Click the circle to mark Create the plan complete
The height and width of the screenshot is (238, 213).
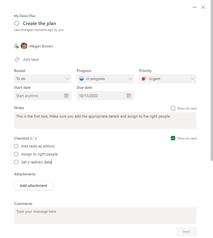click(17, 23)
